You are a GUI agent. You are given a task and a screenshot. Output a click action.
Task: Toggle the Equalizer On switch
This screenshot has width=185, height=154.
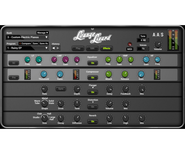(x=93, y=63)
